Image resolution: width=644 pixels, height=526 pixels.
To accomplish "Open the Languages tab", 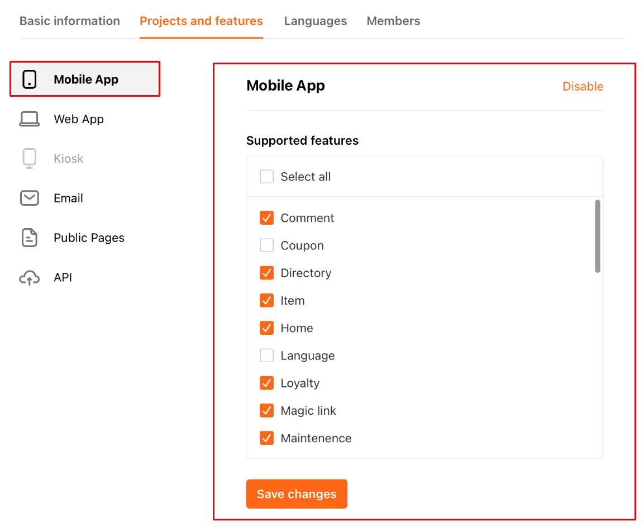I will click(x=315, y=21).
